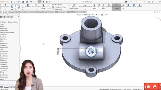The height and width of the screenshot is (90, 161).
Task: Open the DisplayManager appearance sphere tab
Action: 12,17
